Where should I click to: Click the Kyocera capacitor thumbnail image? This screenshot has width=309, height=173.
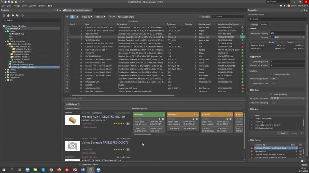click(72, 120)
